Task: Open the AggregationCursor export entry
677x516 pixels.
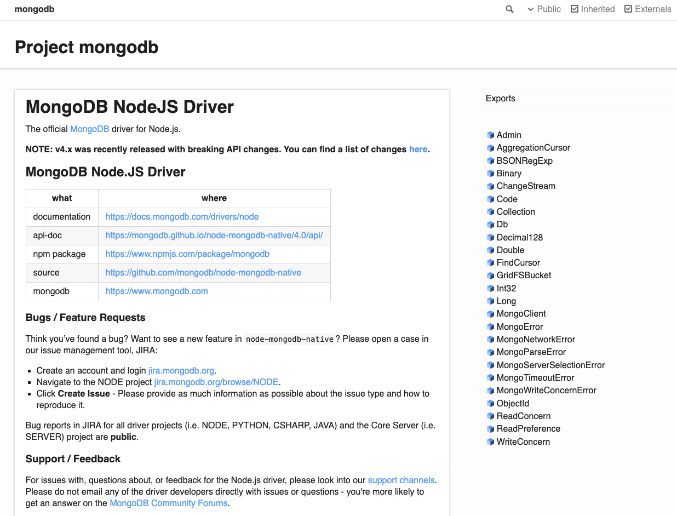Action: click(x=533, y=147)
